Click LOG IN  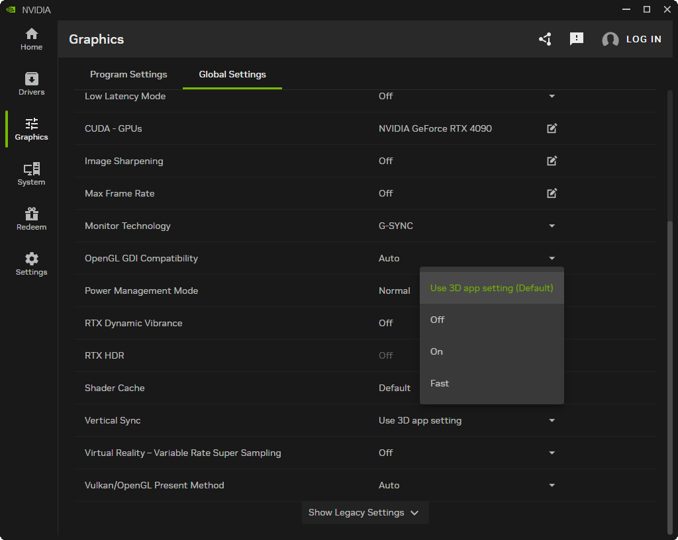(x=644, y=39)
